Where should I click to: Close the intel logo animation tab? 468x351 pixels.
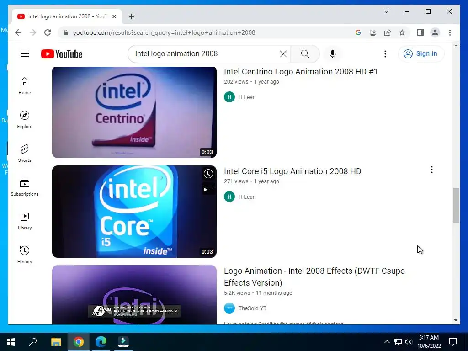click(114, 16)
